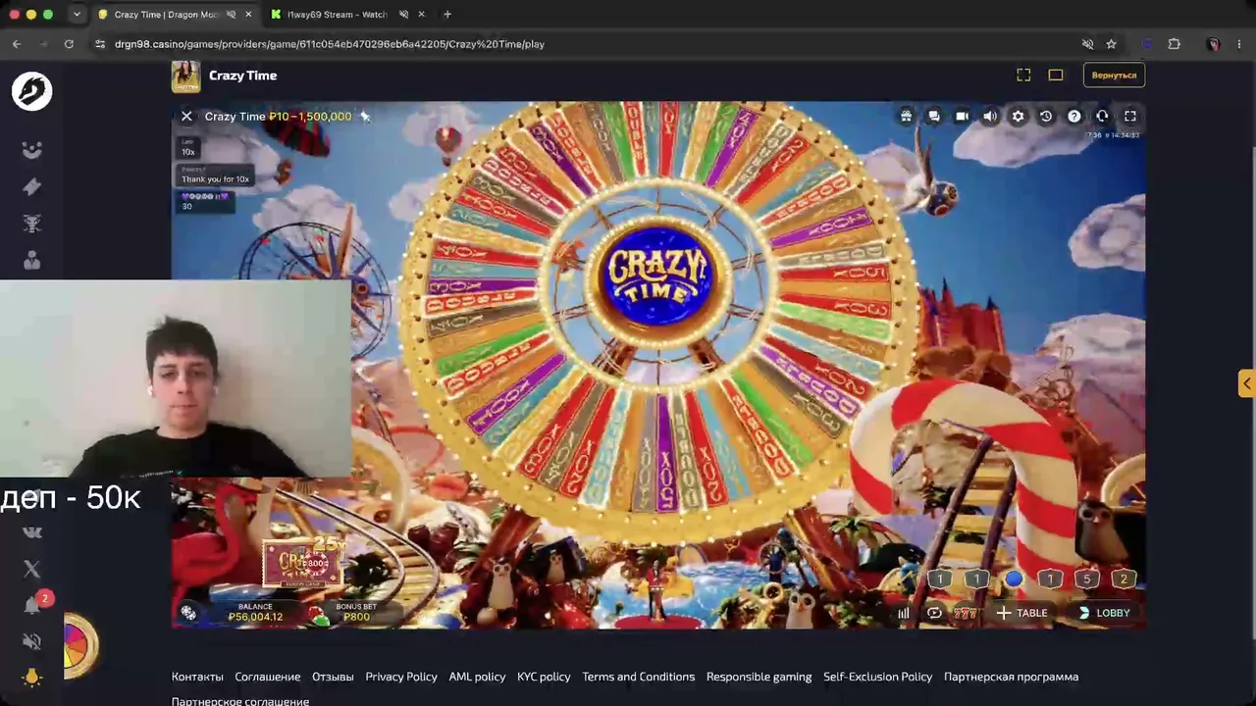1256x706 pixels.
Task: Close the Ilway69 Stream browser tab
Action: point(421,15)
